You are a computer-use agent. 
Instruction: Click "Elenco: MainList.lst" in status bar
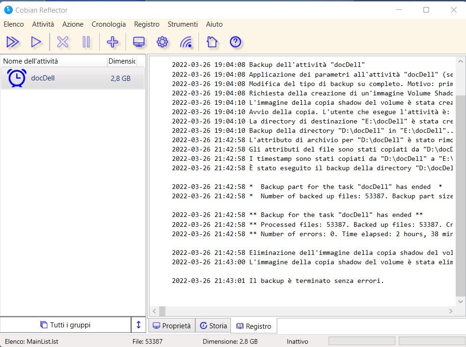click(x=31, y=341)
